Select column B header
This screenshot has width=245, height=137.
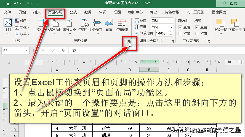pos(78,70)
